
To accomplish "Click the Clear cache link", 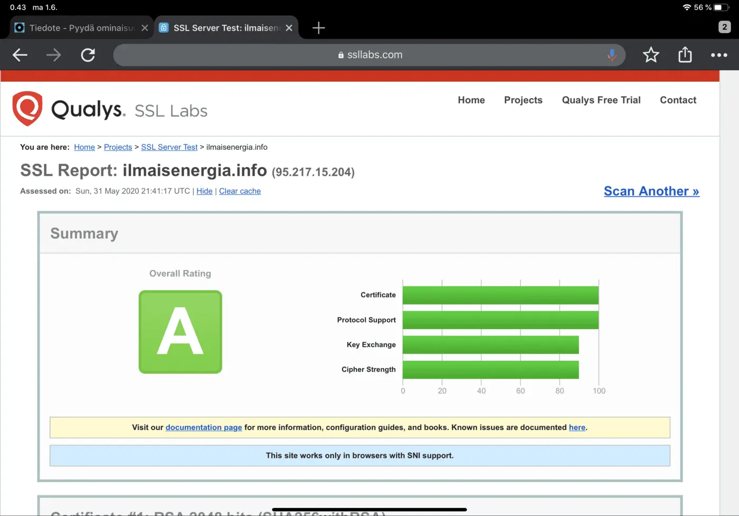I will pos(240,191).
